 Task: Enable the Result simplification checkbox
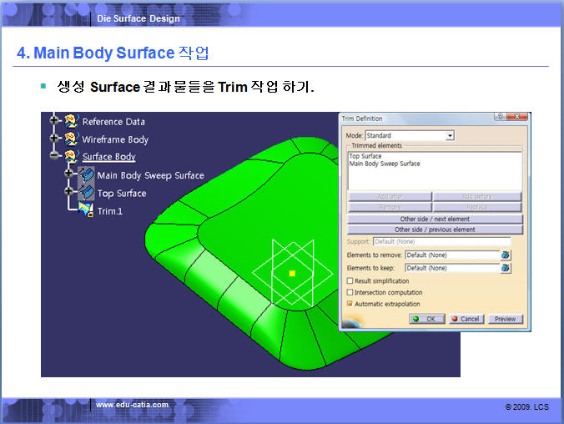click(x=350, y=281)
